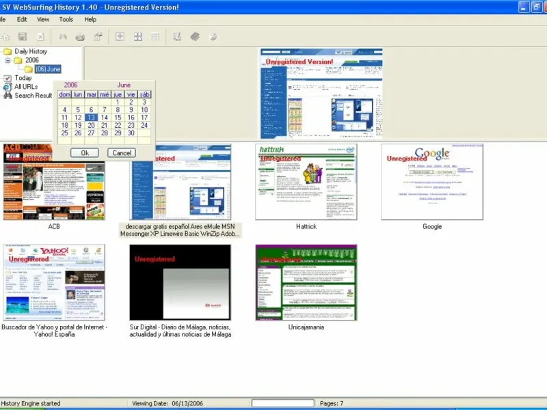The image size is (547, 410).
Task: Open the Help menu
Action: click(x=90, y=20)
